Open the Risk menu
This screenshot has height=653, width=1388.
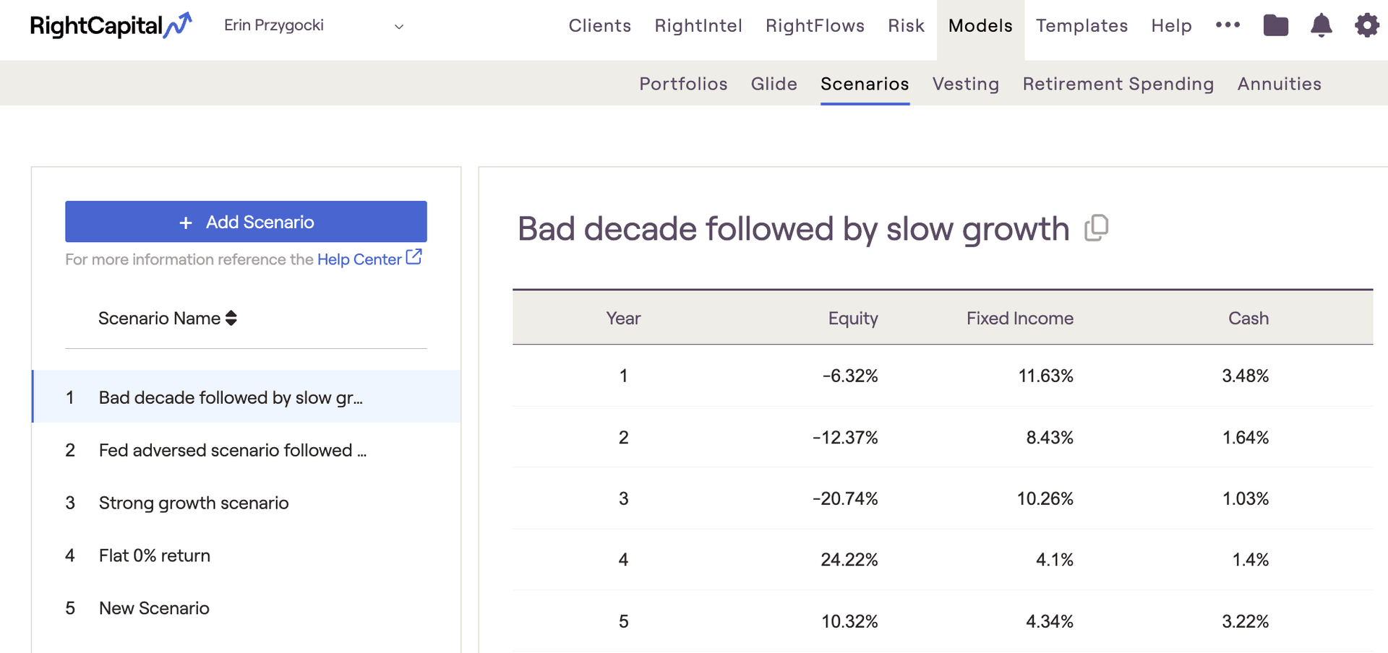point(907,26)
